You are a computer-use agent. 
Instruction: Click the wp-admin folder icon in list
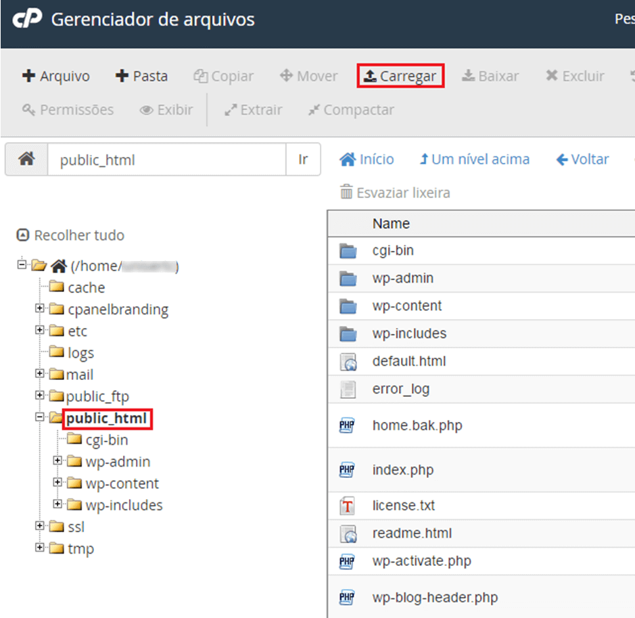click(348, 279)
